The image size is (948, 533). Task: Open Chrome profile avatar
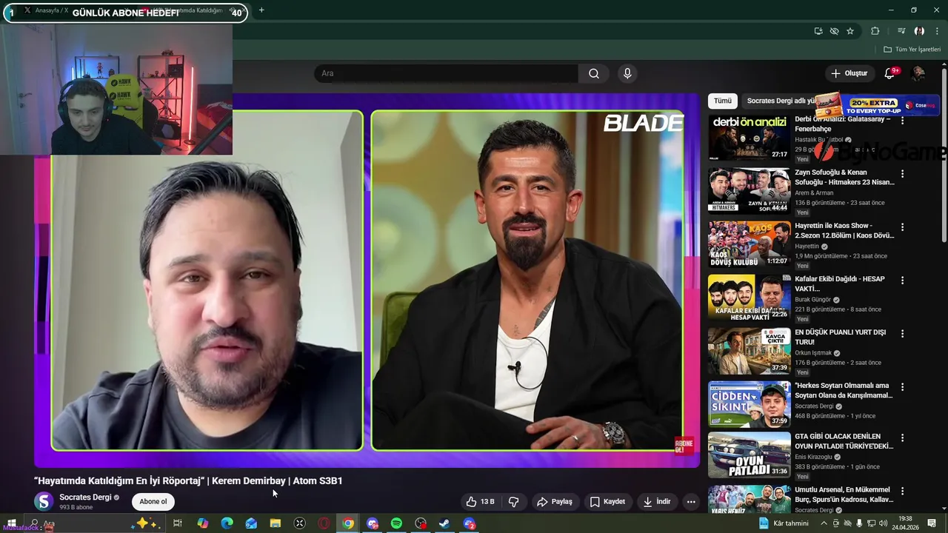(x=919, y=31)
